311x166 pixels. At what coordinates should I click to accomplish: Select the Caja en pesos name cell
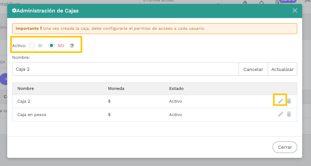coord(32,115)
